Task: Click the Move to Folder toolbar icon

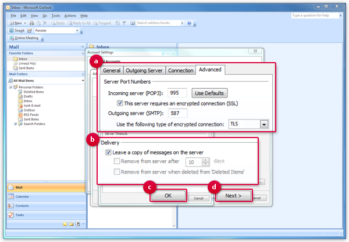Action: (38, 23)
